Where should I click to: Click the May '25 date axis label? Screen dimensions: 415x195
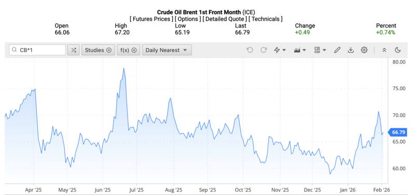tap(67, 190)
